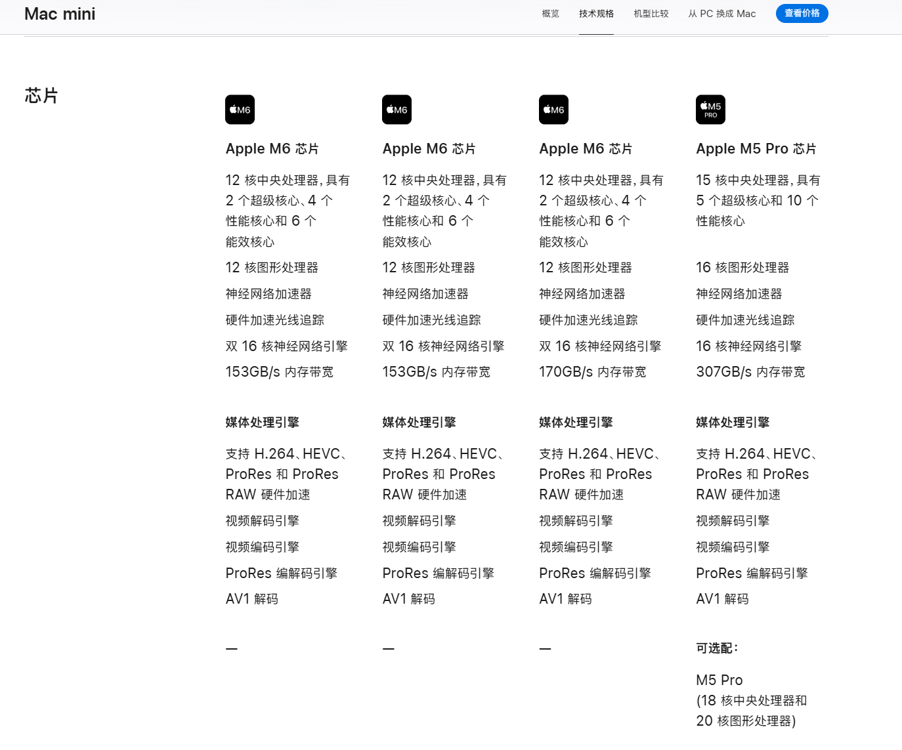The image size is (902, 750).
Task: Click 媒体处理引擎 heading under M5 Pro column
Action: pos(733,423)
